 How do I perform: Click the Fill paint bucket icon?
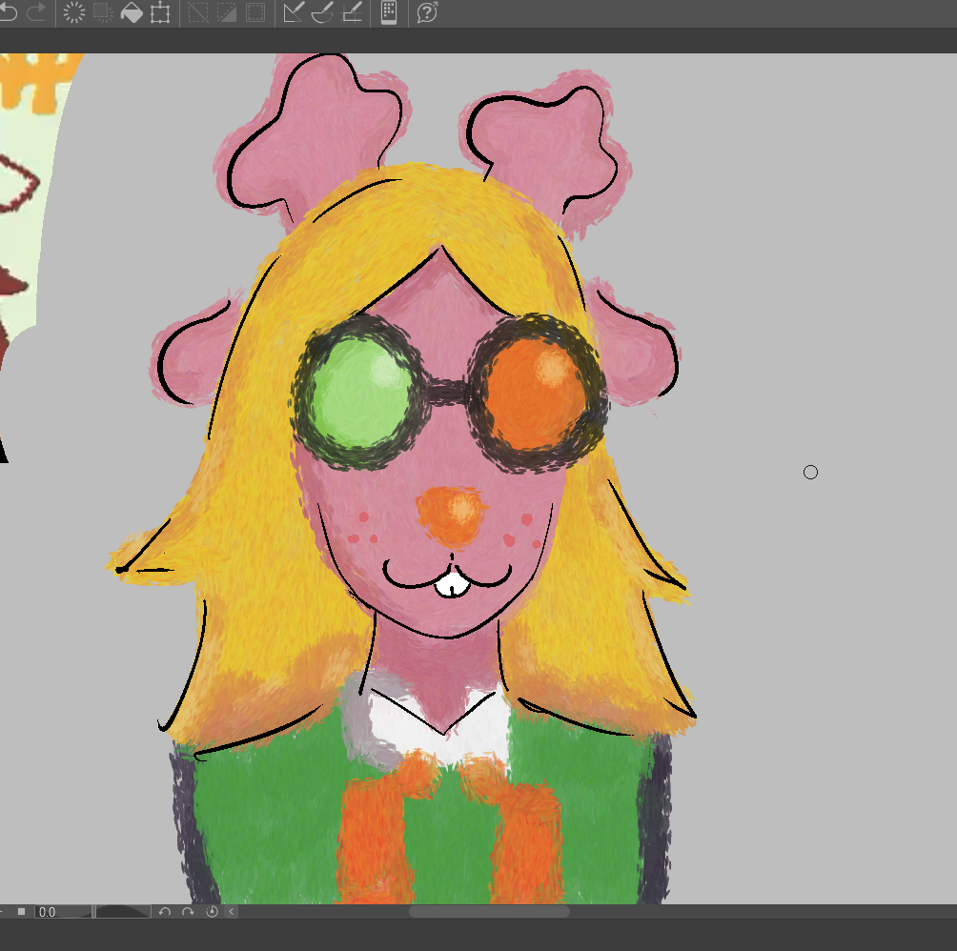click(132, 12)
